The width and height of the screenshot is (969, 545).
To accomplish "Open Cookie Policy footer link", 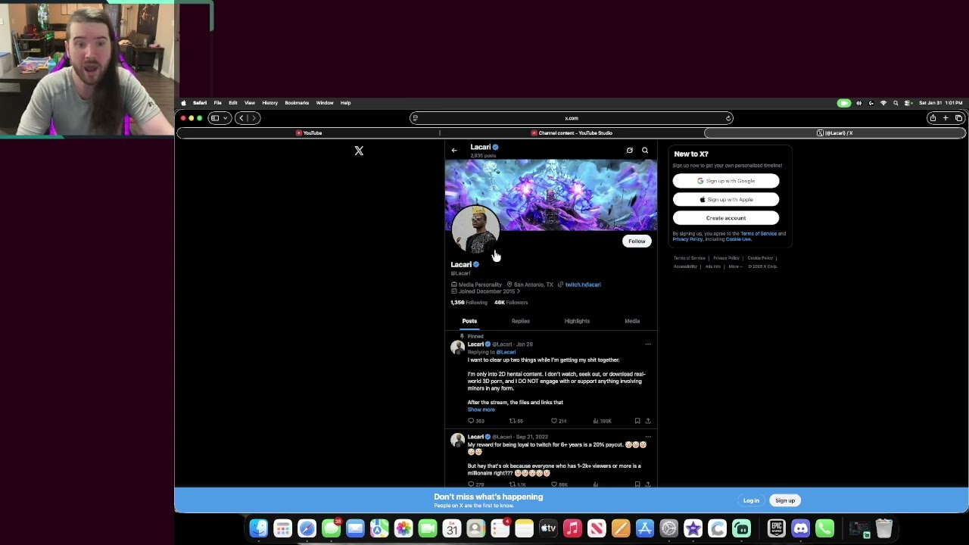I will tap(760, 258).
